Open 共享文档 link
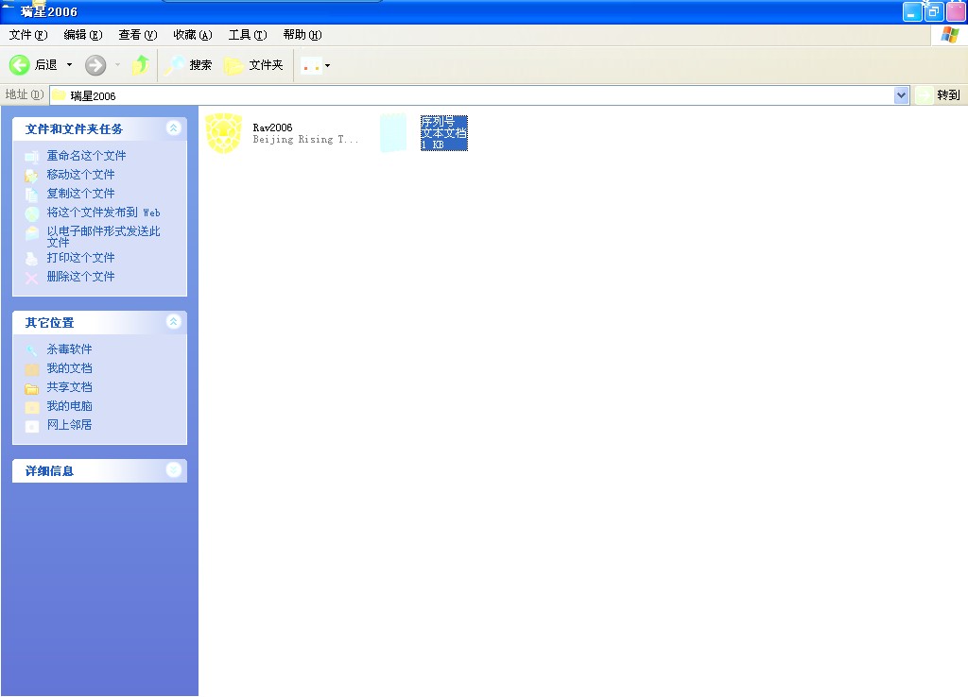This screenshot has width=968, height=697. 69,386
